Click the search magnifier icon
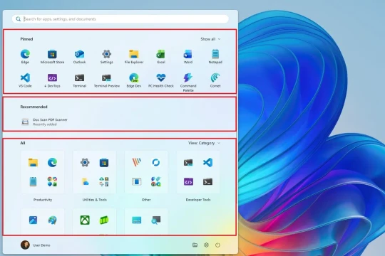 (18, 19)
